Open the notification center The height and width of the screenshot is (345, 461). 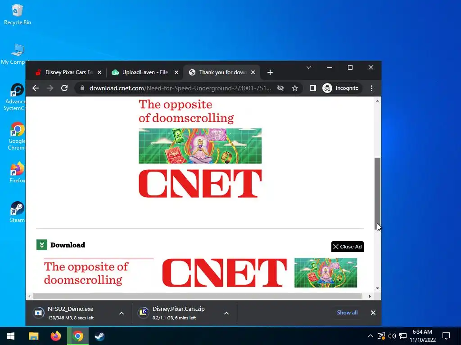(x=446, y=336)
